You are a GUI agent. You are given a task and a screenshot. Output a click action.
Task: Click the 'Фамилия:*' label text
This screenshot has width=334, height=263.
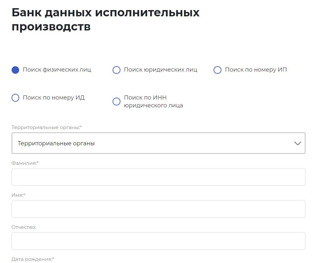25,163
